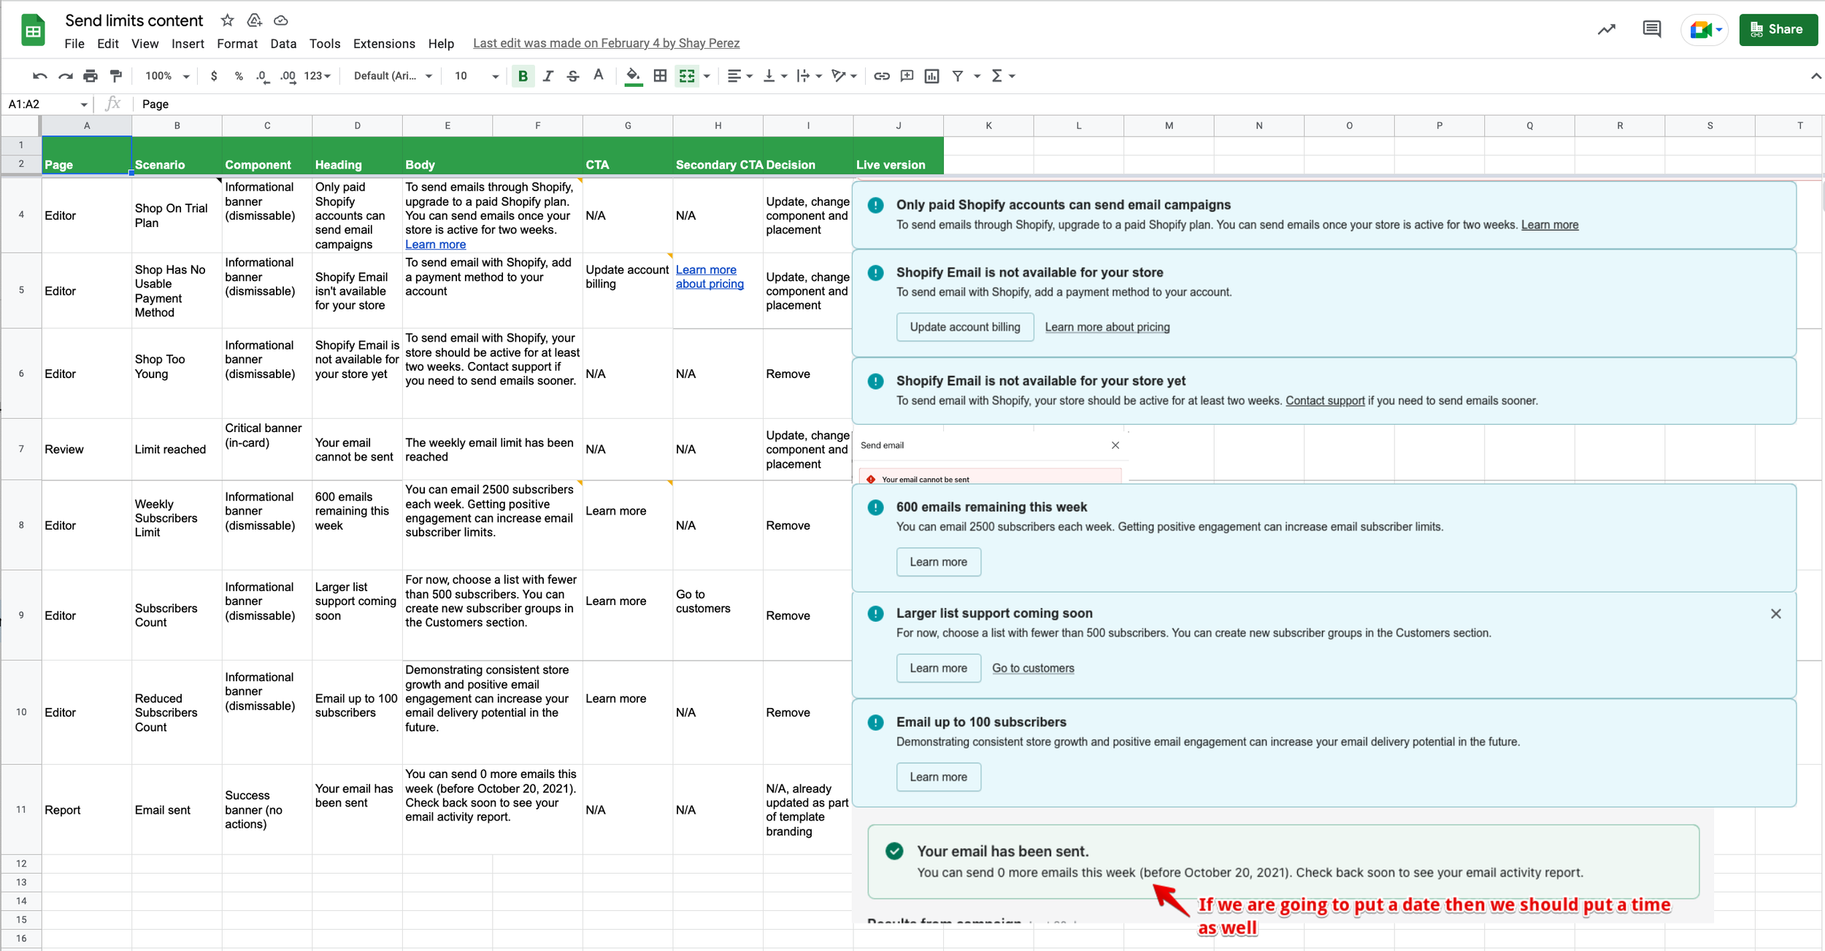Toggle merge cells button
Image resolution: width=1825 pixels, height=951 pixels.
687,76
